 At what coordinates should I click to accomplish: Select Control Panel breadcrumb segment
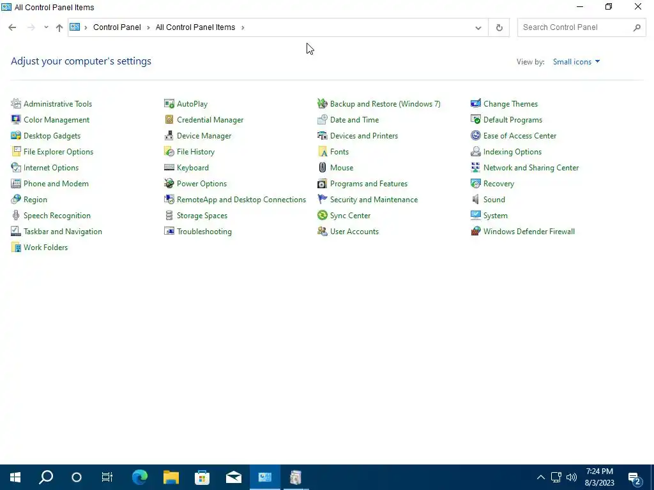coord(117,27)
